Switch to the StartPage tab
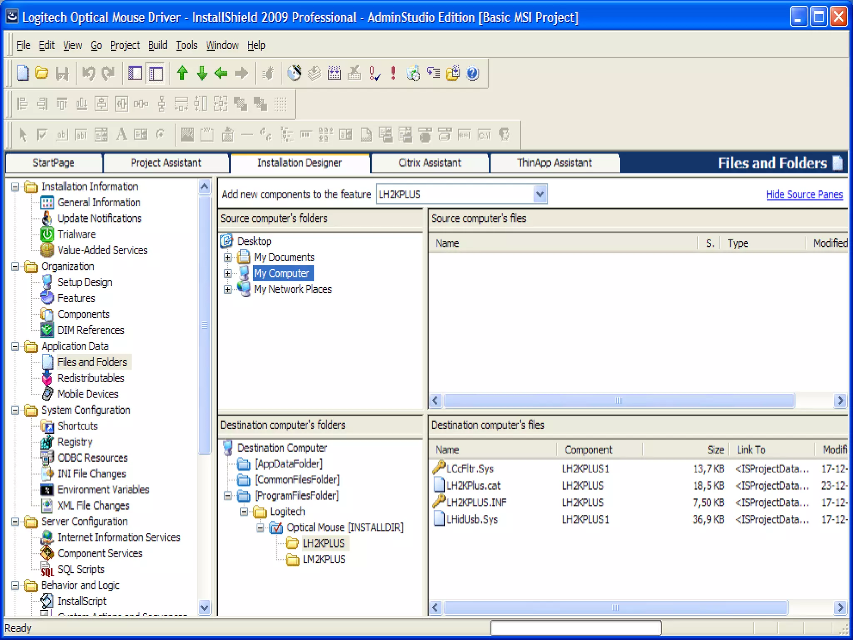The height and width of the screenshot is (640, 853). tap(53, 163)
